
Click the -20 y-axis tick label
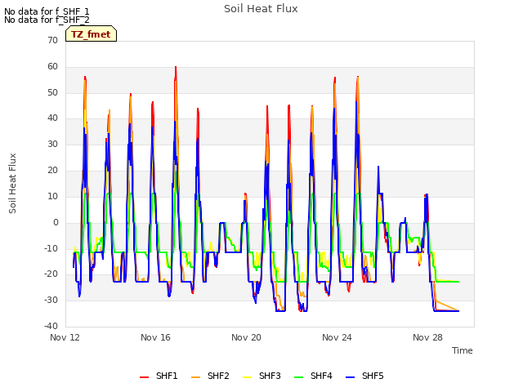[x=51, y=274]
